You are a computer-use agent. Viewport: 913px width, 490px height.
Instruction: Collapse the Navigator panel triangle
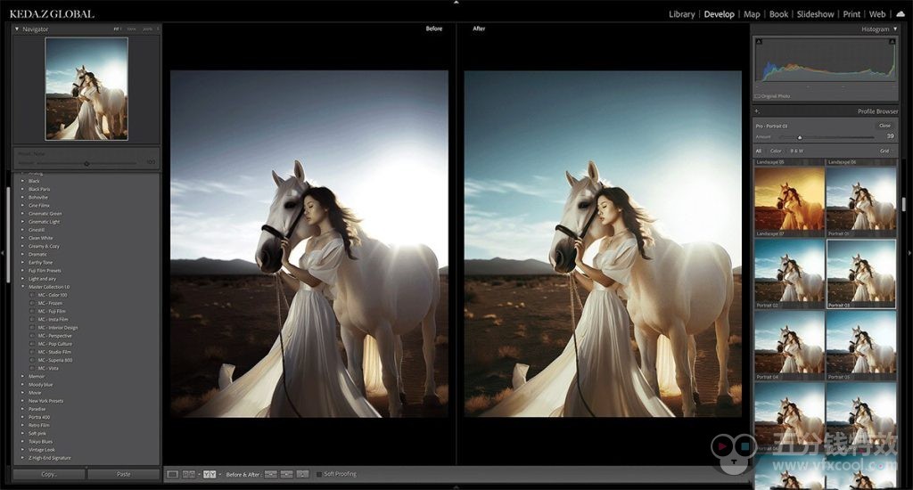click(17, 29)
